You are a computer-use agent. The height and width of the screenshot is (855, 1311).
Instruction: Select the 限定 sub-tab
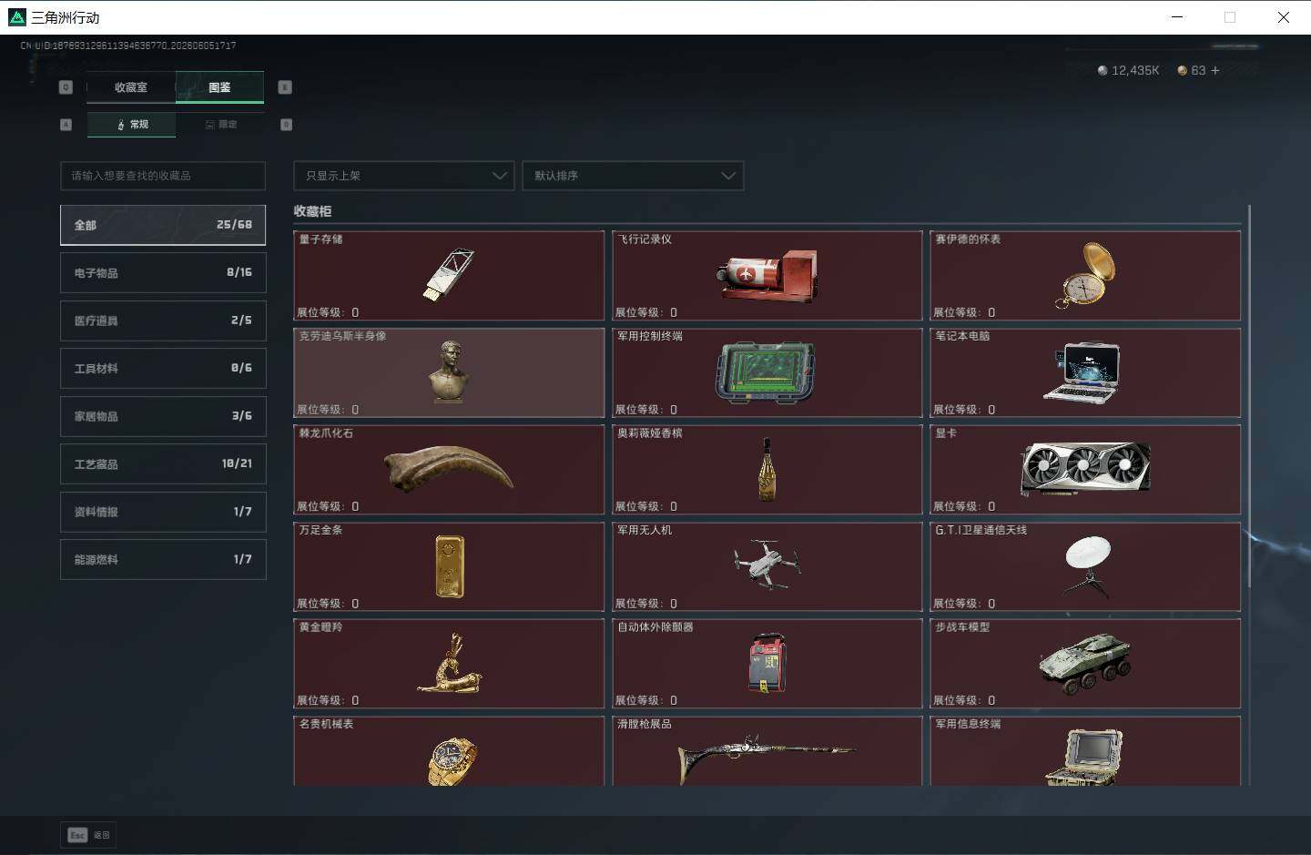pos(220,125)
